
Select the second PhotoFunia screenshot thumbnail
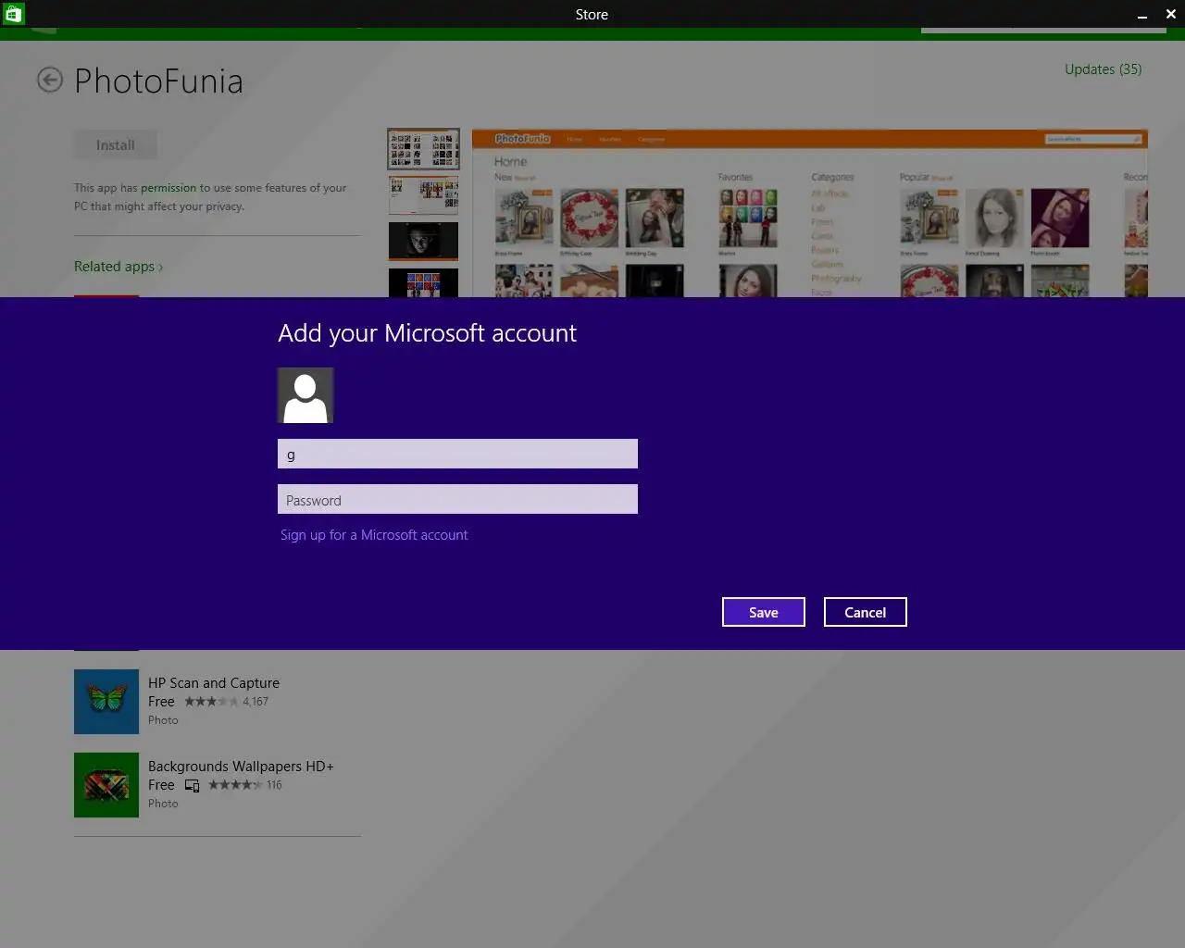[x=423, y=195]
